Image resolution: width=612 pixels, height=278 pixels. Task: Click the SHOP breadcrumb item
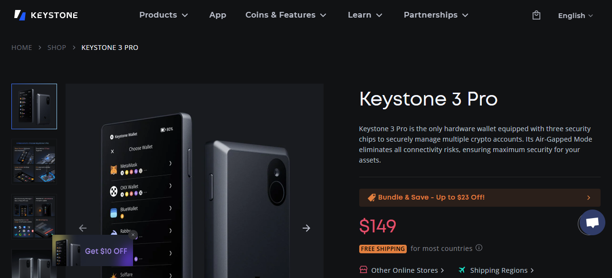(x=57, y=47)
